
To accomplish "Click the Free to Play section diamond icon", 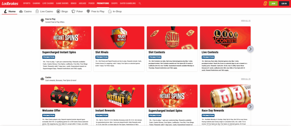I will coord(42,20).
